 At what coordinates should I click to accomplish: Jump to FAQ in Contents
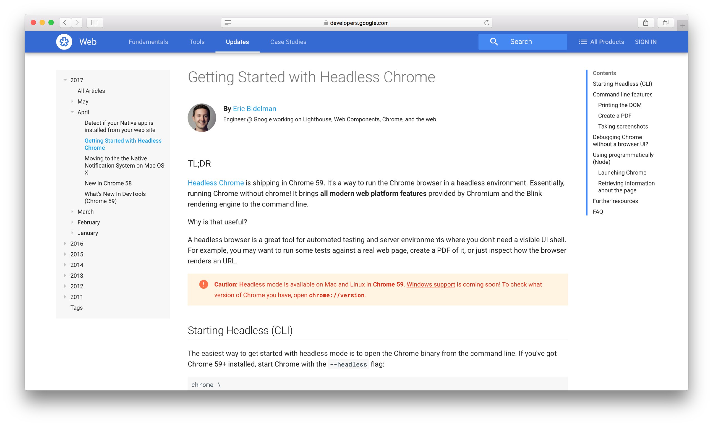point(598,212)
